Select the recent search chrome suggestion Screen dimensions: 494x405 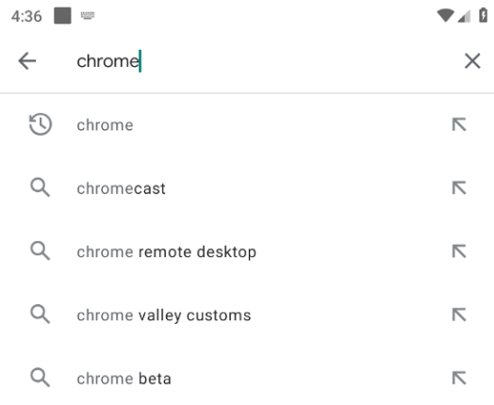click(247, 125)
